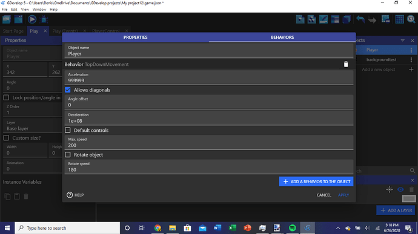Open the zoom magnifier icon in toolbar
This screenshot has width=418, height=234.
pos(411,19)
